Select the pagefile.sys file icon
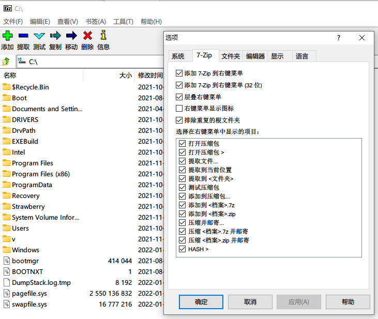 pos(7,293)
